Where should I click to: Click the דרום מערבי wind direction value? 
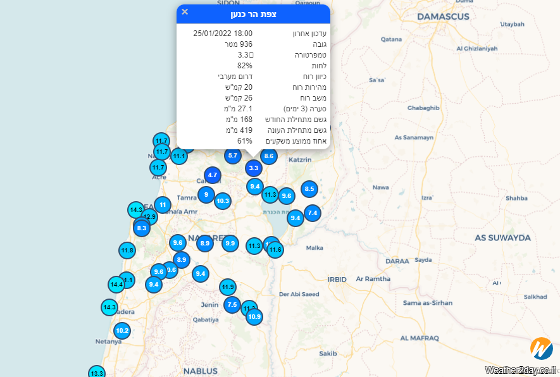pyautogui.click(x=235, y=77)
